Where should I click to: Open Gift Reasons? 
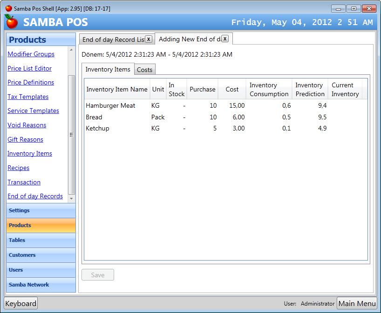[25, 139]
